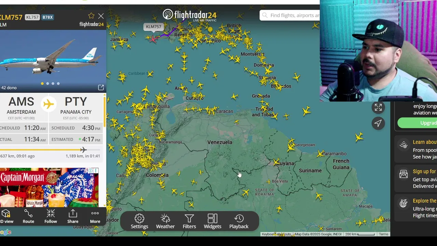
Task: Click the scheduled arrival time 4:30 PM
Action: click(x=91, y=128)
